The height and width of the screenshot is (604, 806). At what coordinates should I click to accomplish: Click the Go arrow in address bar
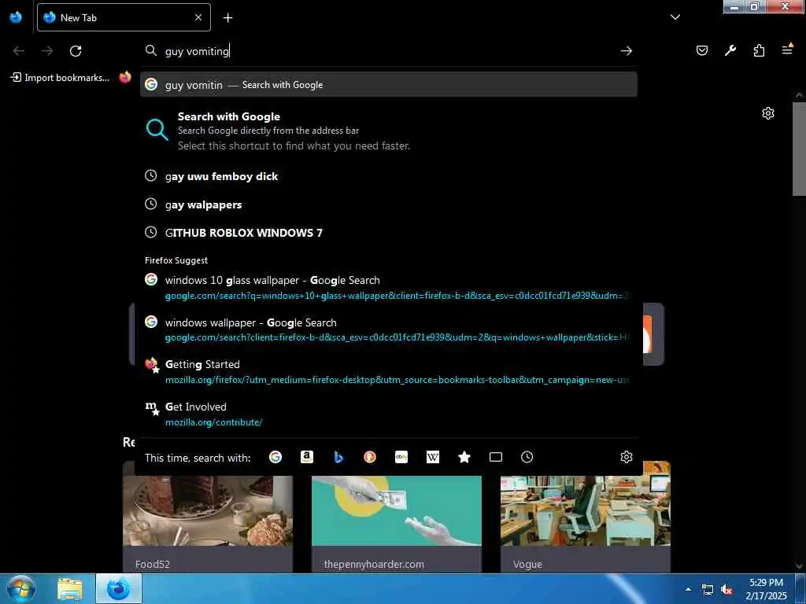tap(626, 51)
